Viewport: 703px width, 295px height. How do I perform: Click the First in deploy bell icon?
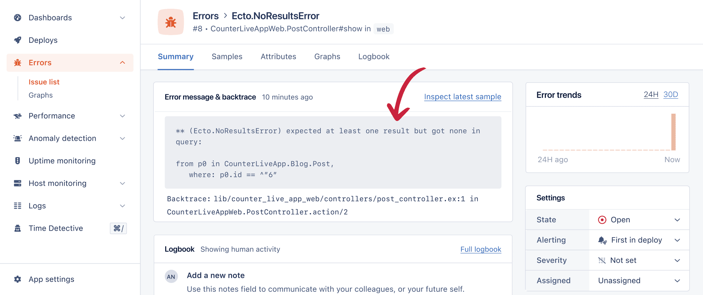(602, 240)
